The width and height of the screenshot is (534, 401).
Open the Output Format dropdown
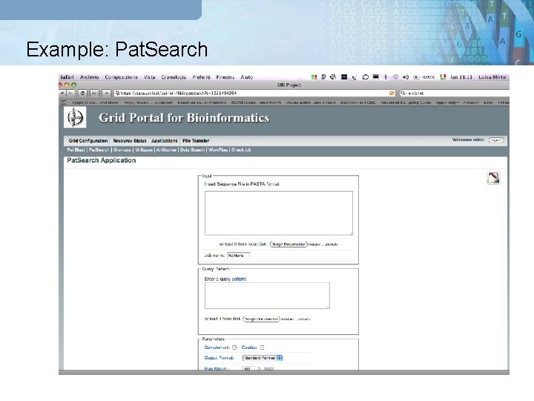click(263, 358)
